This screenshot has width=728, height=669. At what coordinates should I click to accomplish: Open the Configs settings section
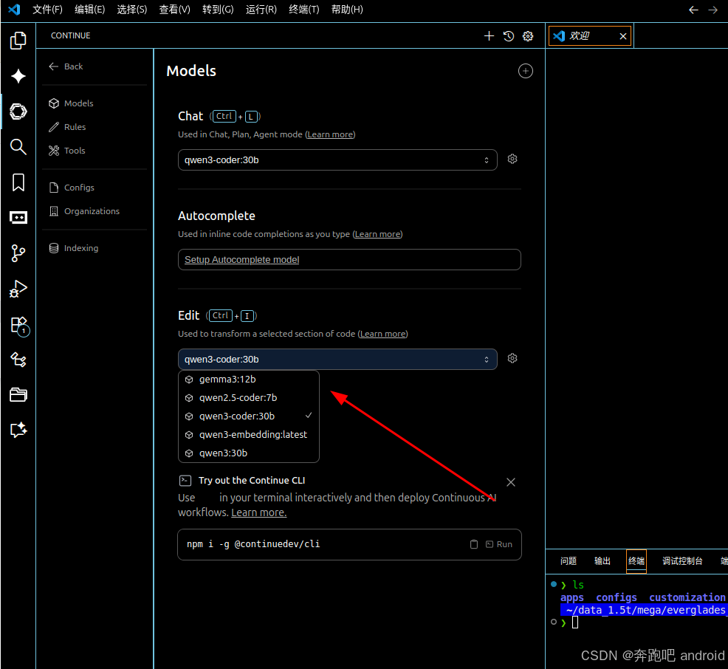[x=72, y=188]
